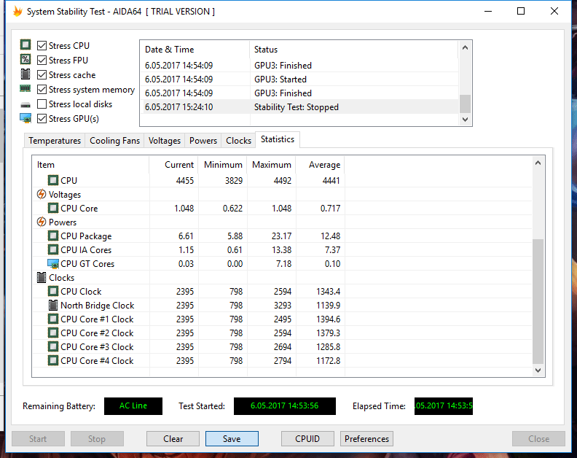Toggle the Stress GPU(s) checkbox
This screenshot has width=577, height=458.
(42, 119)
